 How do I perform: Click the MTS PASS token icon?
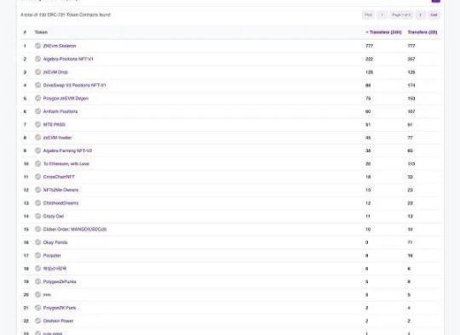[x=37, y=124]
